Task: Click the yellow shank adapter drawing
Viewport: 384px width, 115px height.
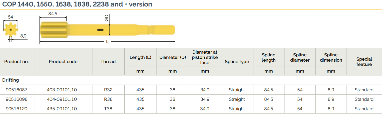Action: (x=107, y=30)
